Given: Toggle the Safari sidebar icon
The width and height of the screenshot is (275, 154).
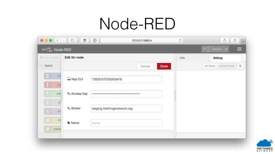Looking at the screenshot, I should tap(73, 40).
